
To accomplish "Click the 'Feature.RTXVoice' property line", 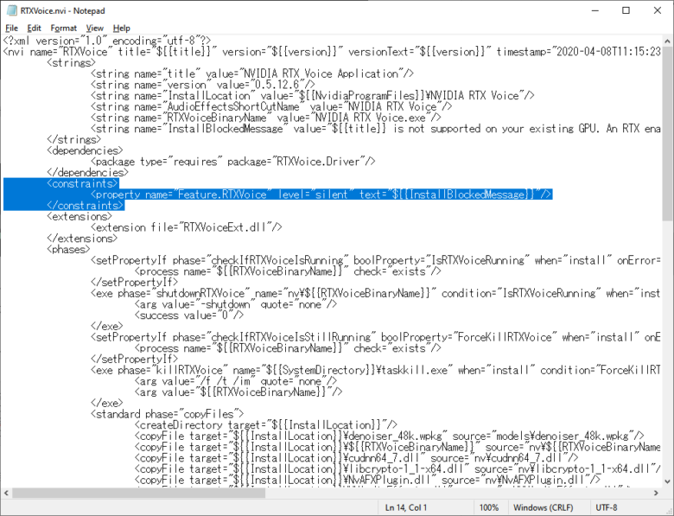I will 321,194.
